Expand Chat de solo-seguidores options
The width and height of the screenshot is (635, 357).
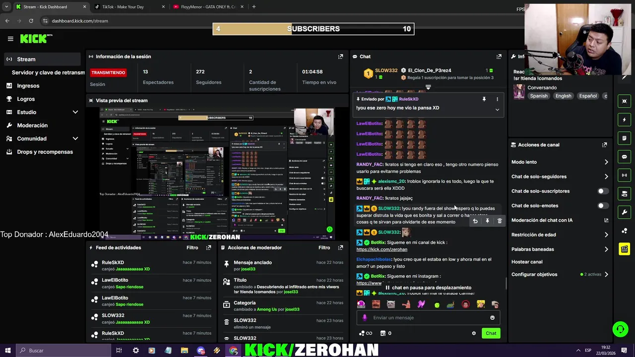[606, 177]
